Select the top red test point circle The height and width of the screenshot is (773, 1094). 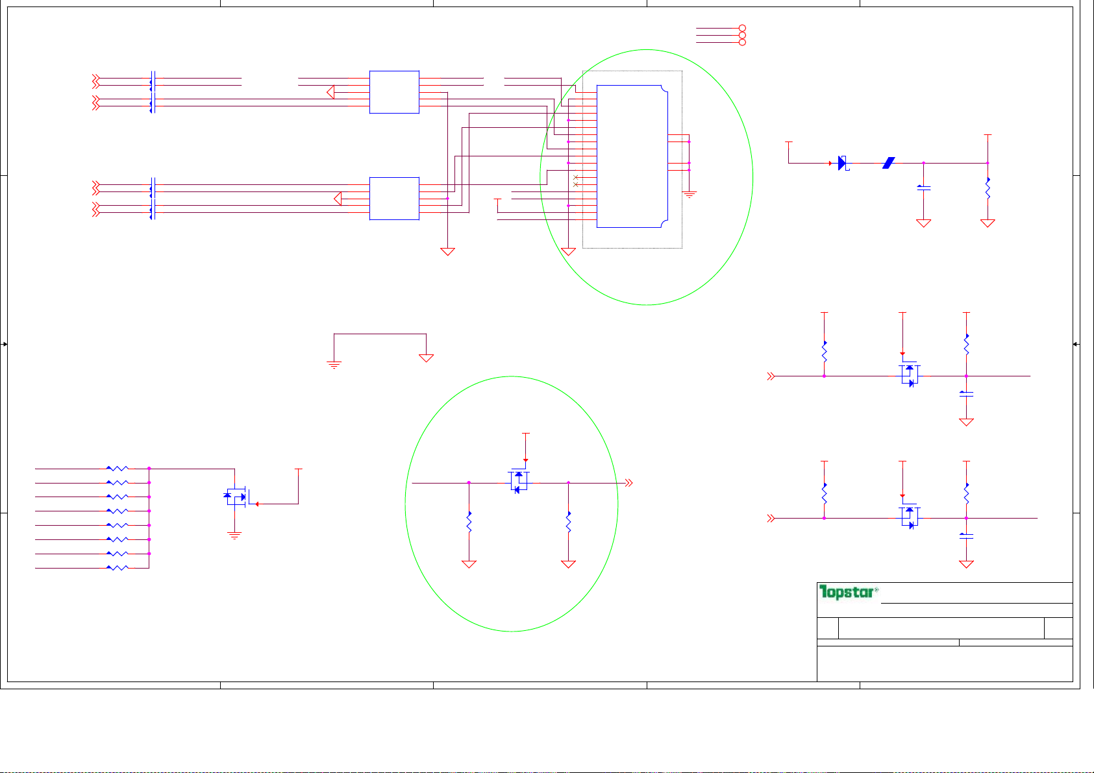tap(742, 29)
